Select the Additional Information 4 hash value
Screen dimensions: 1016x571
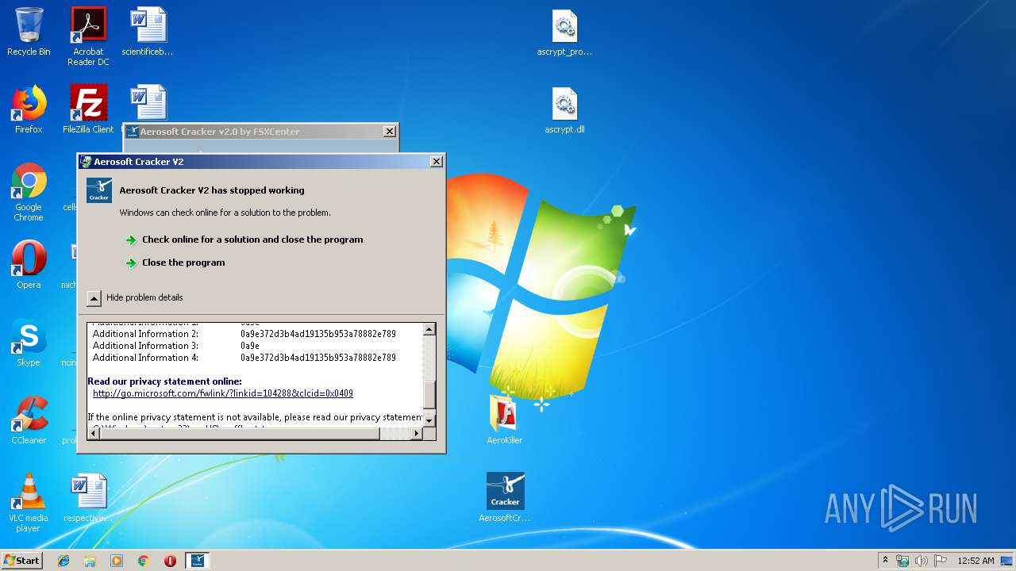pyautogui.click(x=318, y=358)
